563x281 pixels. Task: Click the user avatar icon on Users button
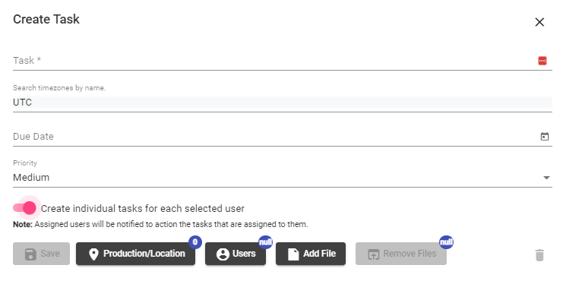[223, 254]
